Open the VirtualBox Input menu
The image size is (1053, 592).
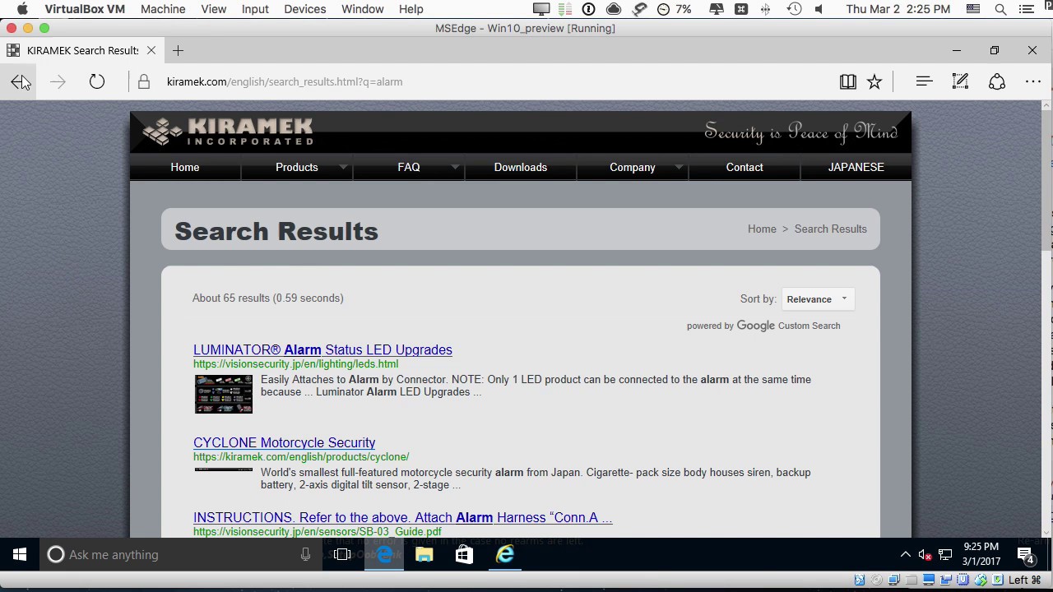(255, 9)
